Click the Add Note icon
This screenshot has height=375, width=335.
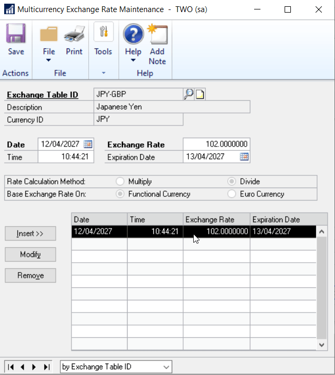click(157, 35)
